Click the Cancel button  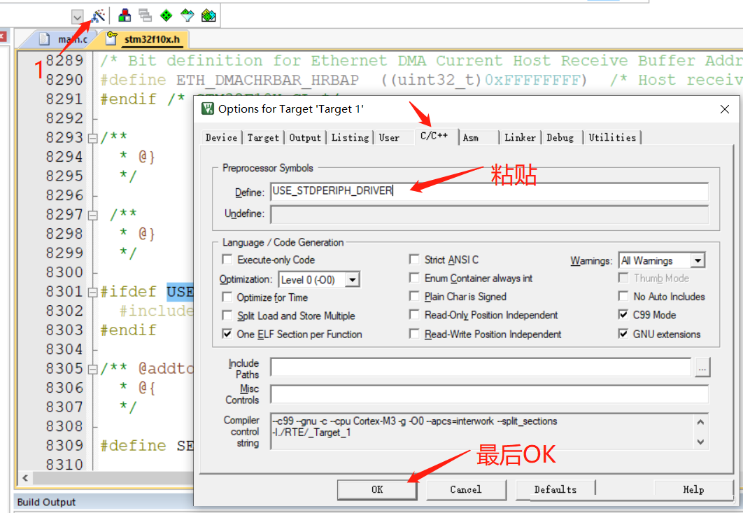[x=466, y=489]
